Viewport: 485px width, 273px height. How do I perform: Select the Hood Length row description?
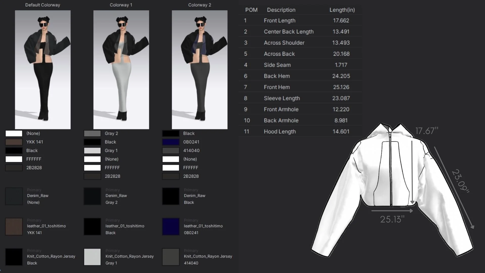pos(280,132)
